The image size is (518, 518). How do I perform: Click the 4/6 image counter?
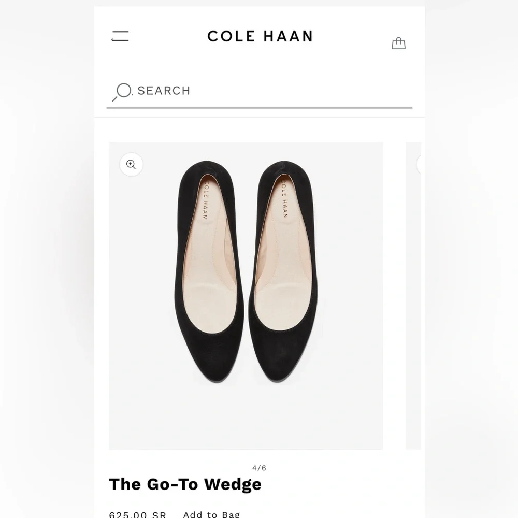click(258, 467)
